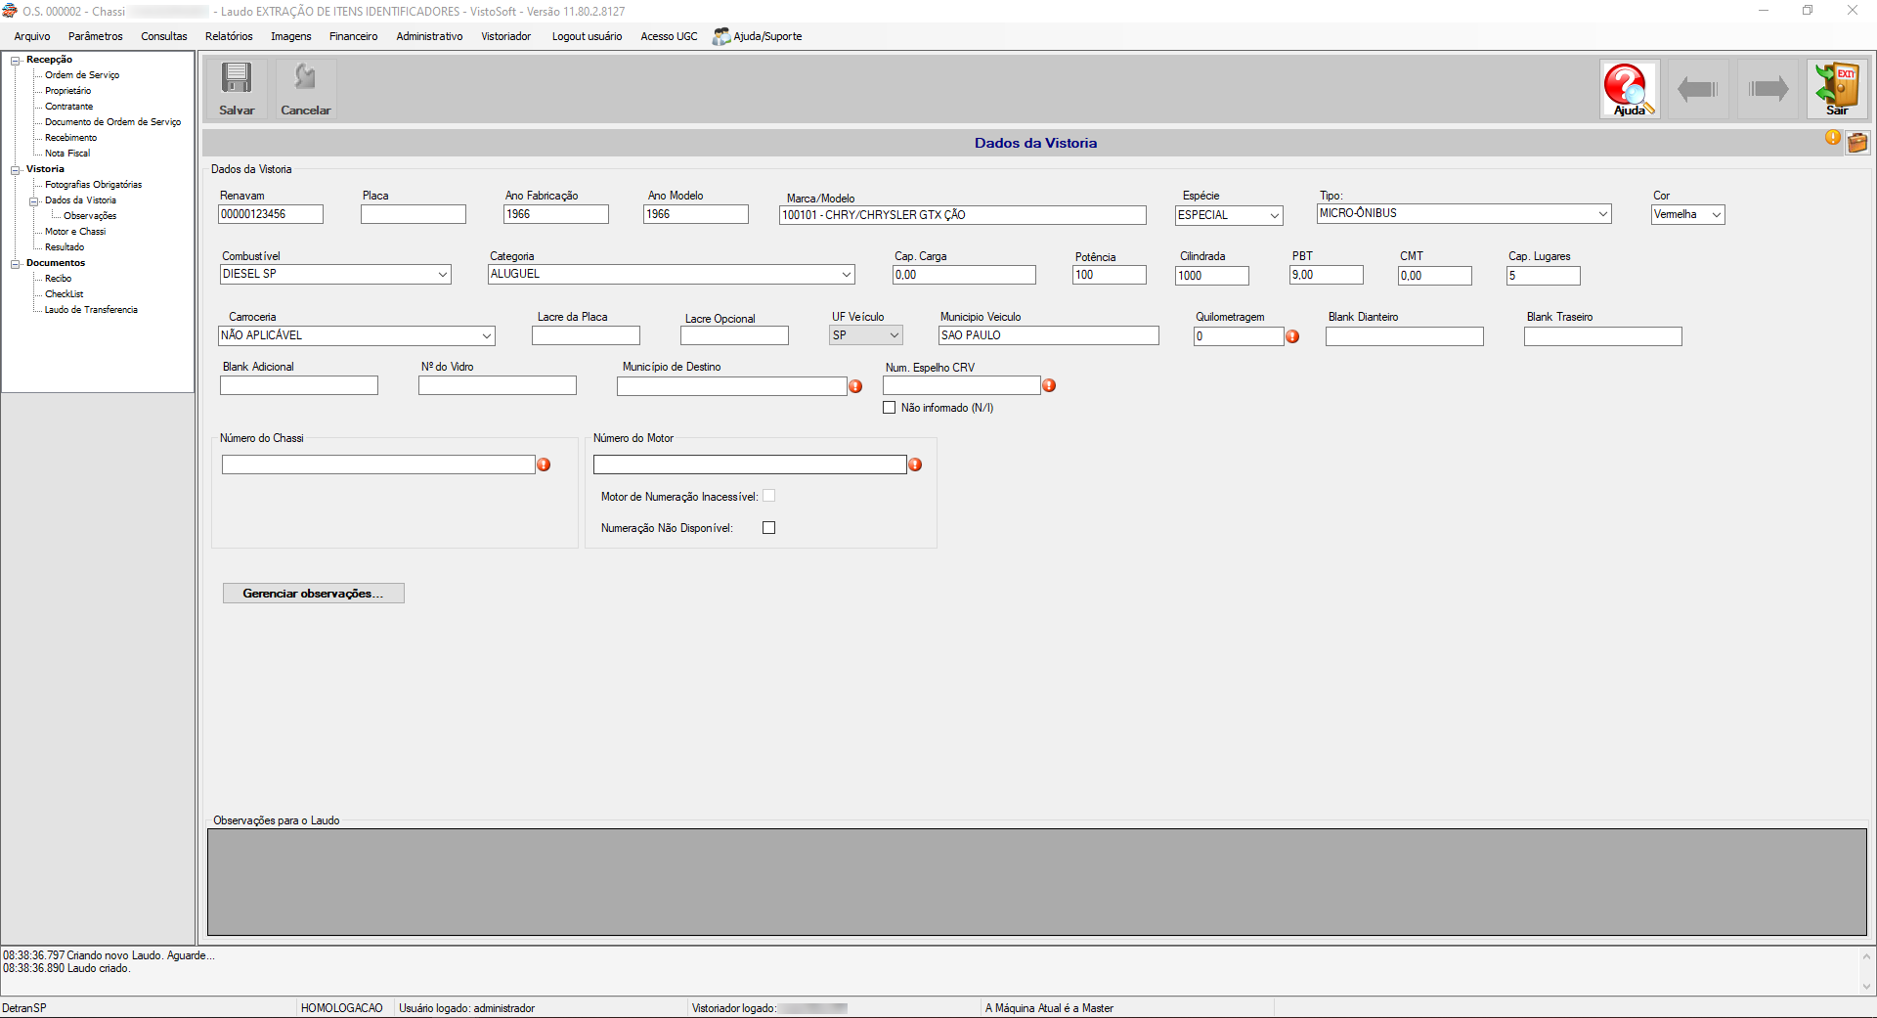Screen dimensions: 1877x1018
Task: Open the Combustível dropdown
Action: [335, 275]
